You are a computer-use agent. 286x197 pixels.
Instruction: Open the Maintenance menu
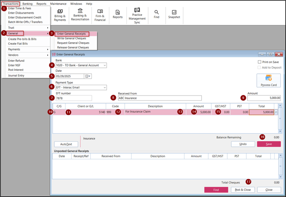(x=58, y=4)
